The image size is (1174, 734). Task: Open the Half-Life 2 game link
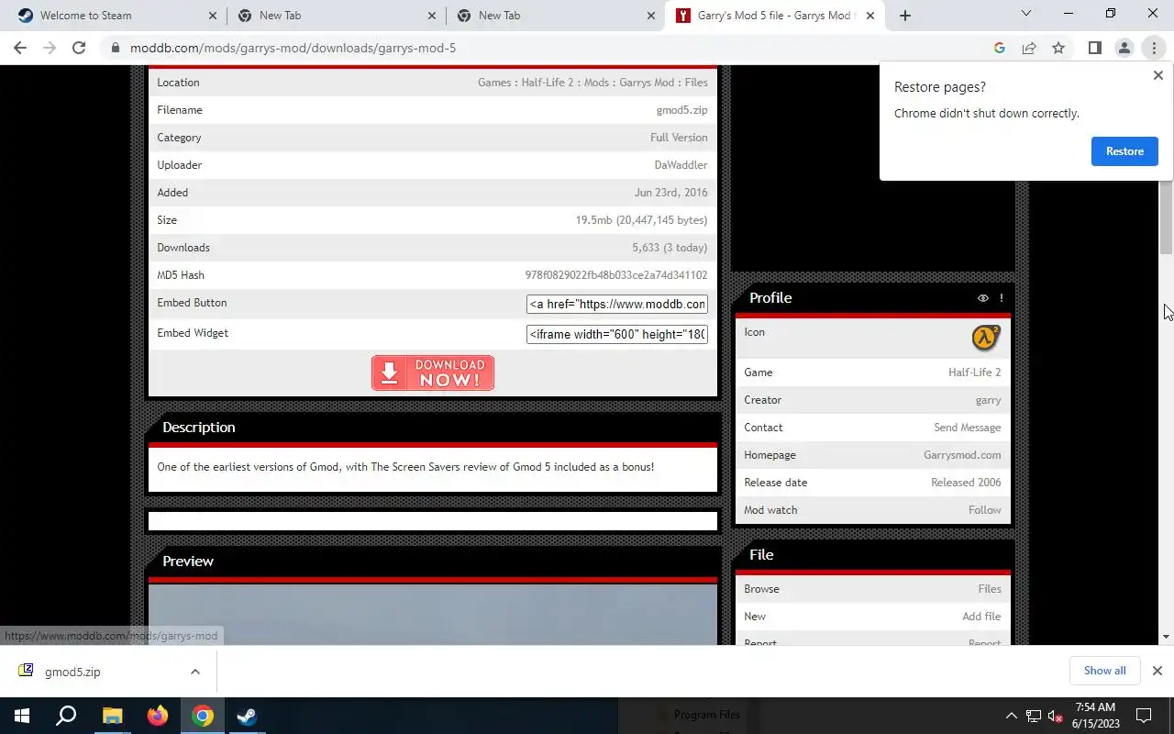[974, 373]
